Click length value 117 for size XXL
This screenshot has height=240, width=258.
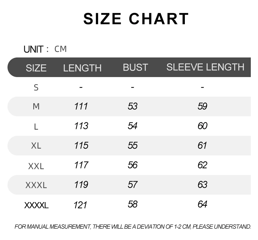point(81,165)
